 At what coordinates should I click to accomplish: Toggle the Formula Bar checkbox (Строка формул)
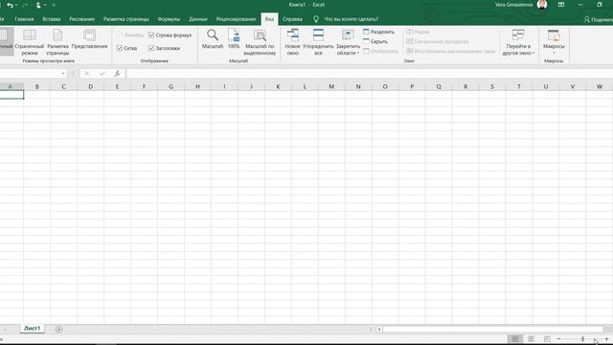click(151, 35)
